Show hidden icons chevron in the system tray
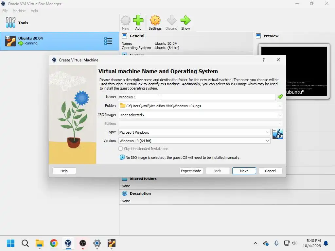The width and height of the screenshot is (335, 251). (255, 243)
